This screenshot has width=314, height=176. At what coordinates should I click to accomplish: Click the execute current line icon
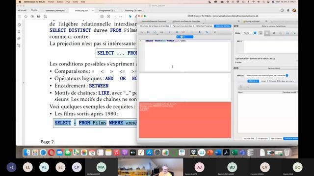click(x=177, y=32)
